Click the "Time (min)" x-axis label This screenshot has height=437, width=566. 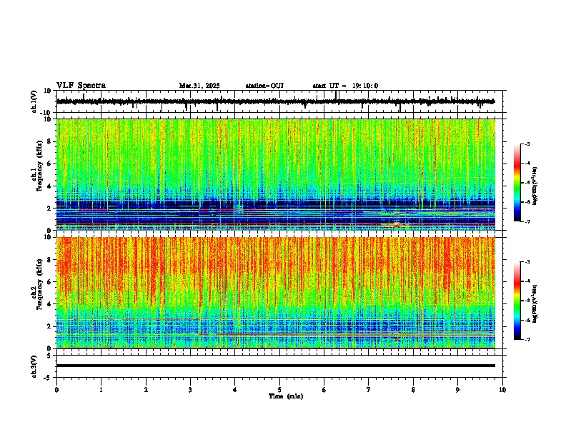tap(286, 396)
